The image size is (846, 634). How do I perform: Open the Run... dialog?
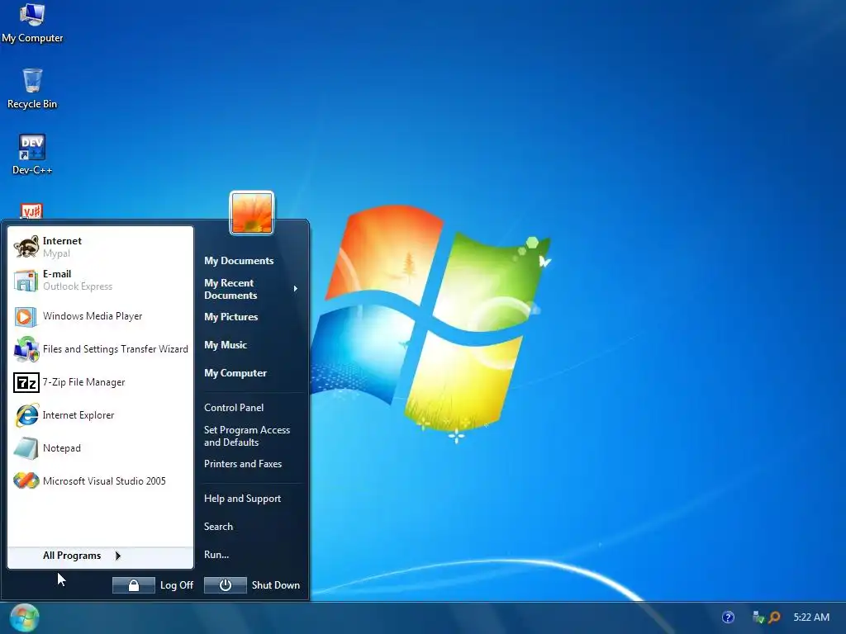pyautogui.click(x=216, y=555)
